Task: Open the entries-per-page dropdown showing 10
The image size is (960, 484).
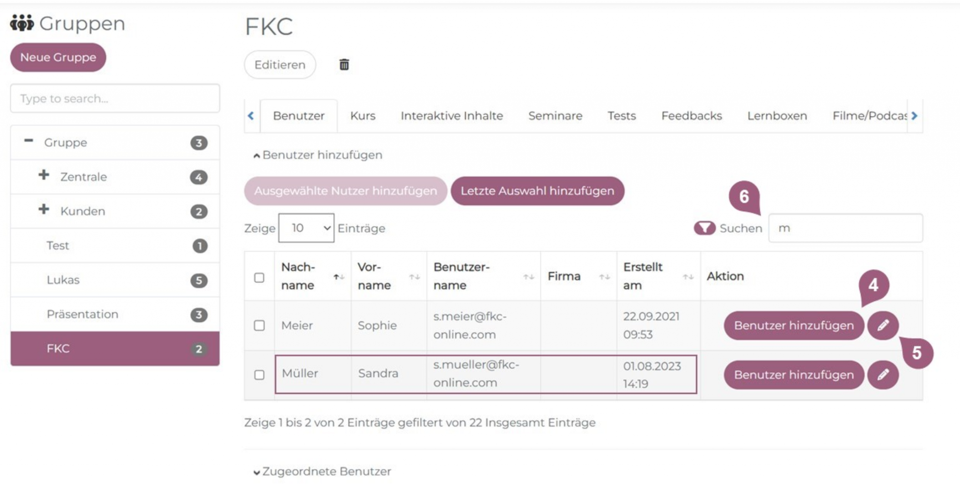Action: point(306,228)
